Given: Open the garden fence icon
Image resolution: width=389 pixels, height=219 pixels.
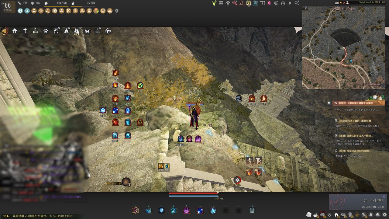Looking at the screenshot, I should click(35, 31).
